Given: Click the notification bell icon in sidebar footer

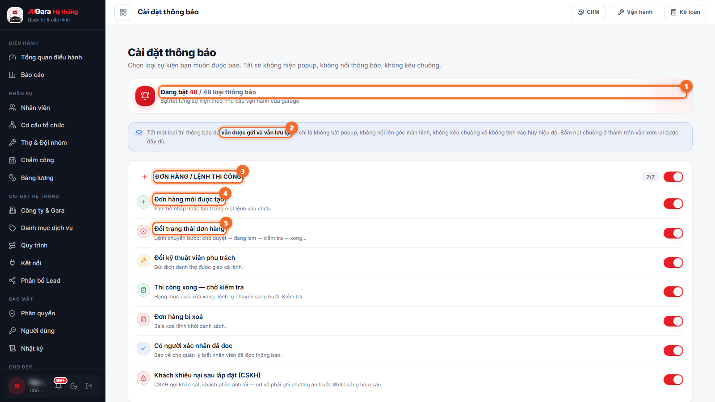Looking at the screenshot, I should 59,386.
